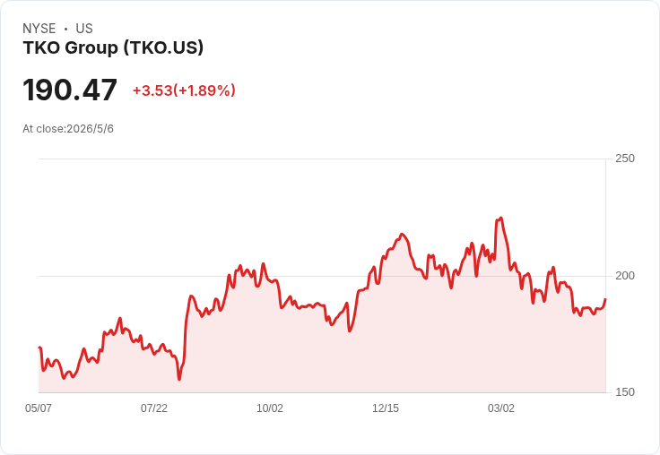Click the 250 price axis label

click(x=625, y=159)
